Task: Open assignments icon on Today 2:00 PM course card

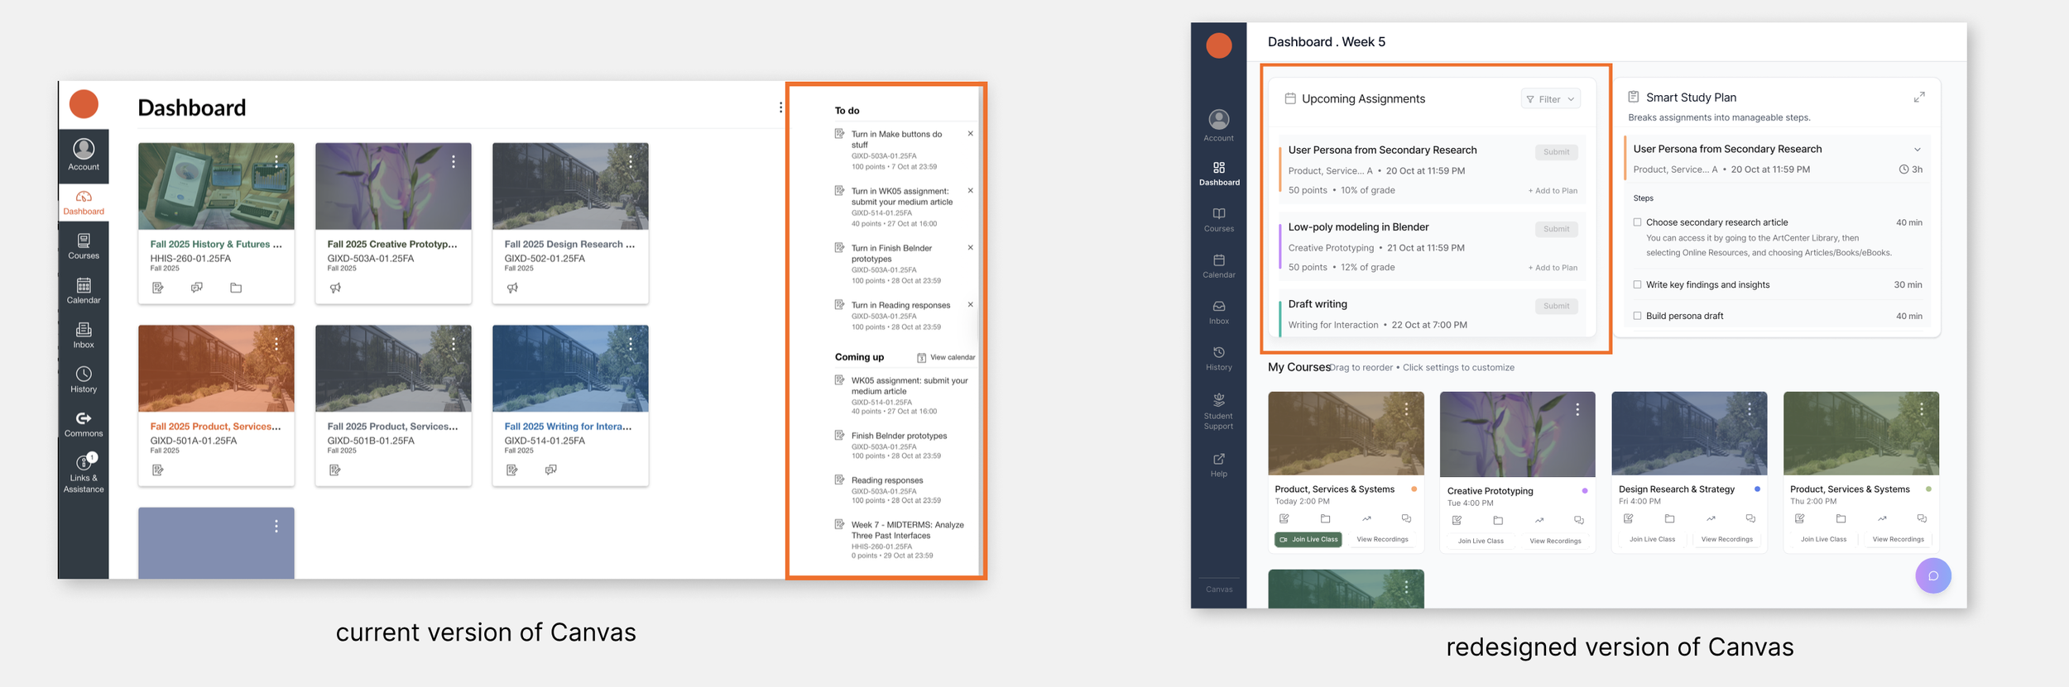Action: [x=1284, y=518]
